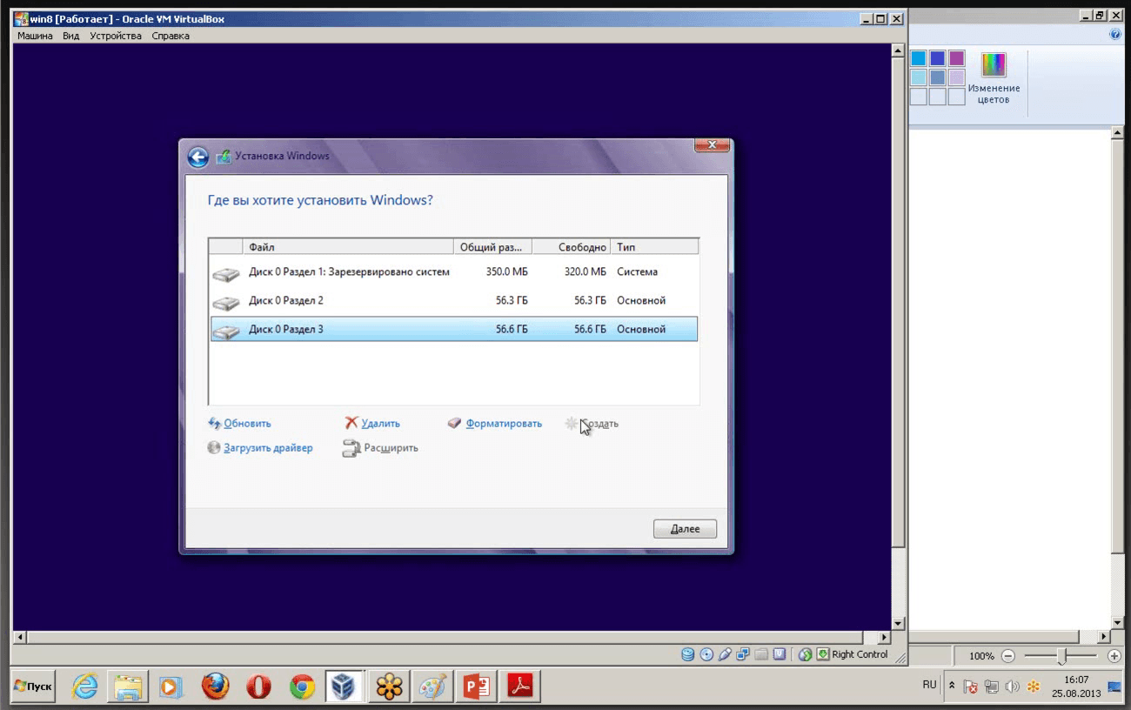The image size is (1131, 710).
Task: Click the Свободно column header
Action: pyautogui.click(x=572, y=247)
